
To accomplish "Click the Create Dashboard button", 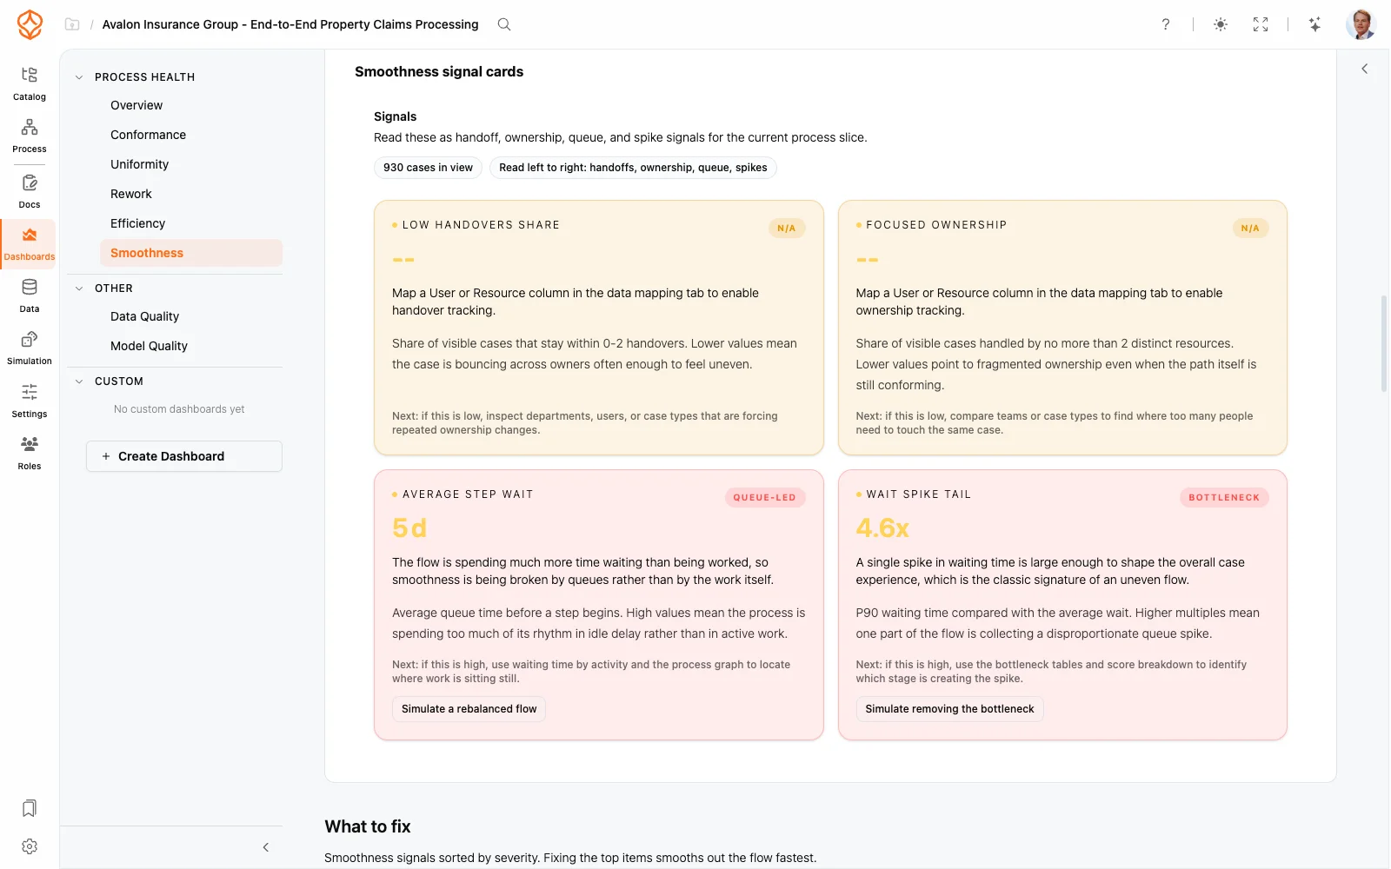I will (x=184, y=456).
